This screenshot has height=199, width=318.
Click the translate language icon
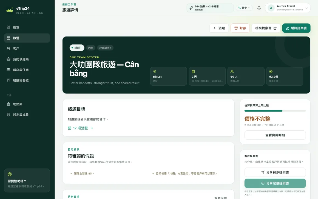point(240,8)
